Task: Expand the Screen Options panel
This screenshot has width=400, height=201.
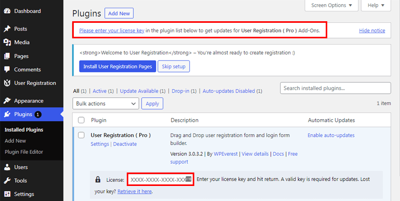Action: pos(331,5)
